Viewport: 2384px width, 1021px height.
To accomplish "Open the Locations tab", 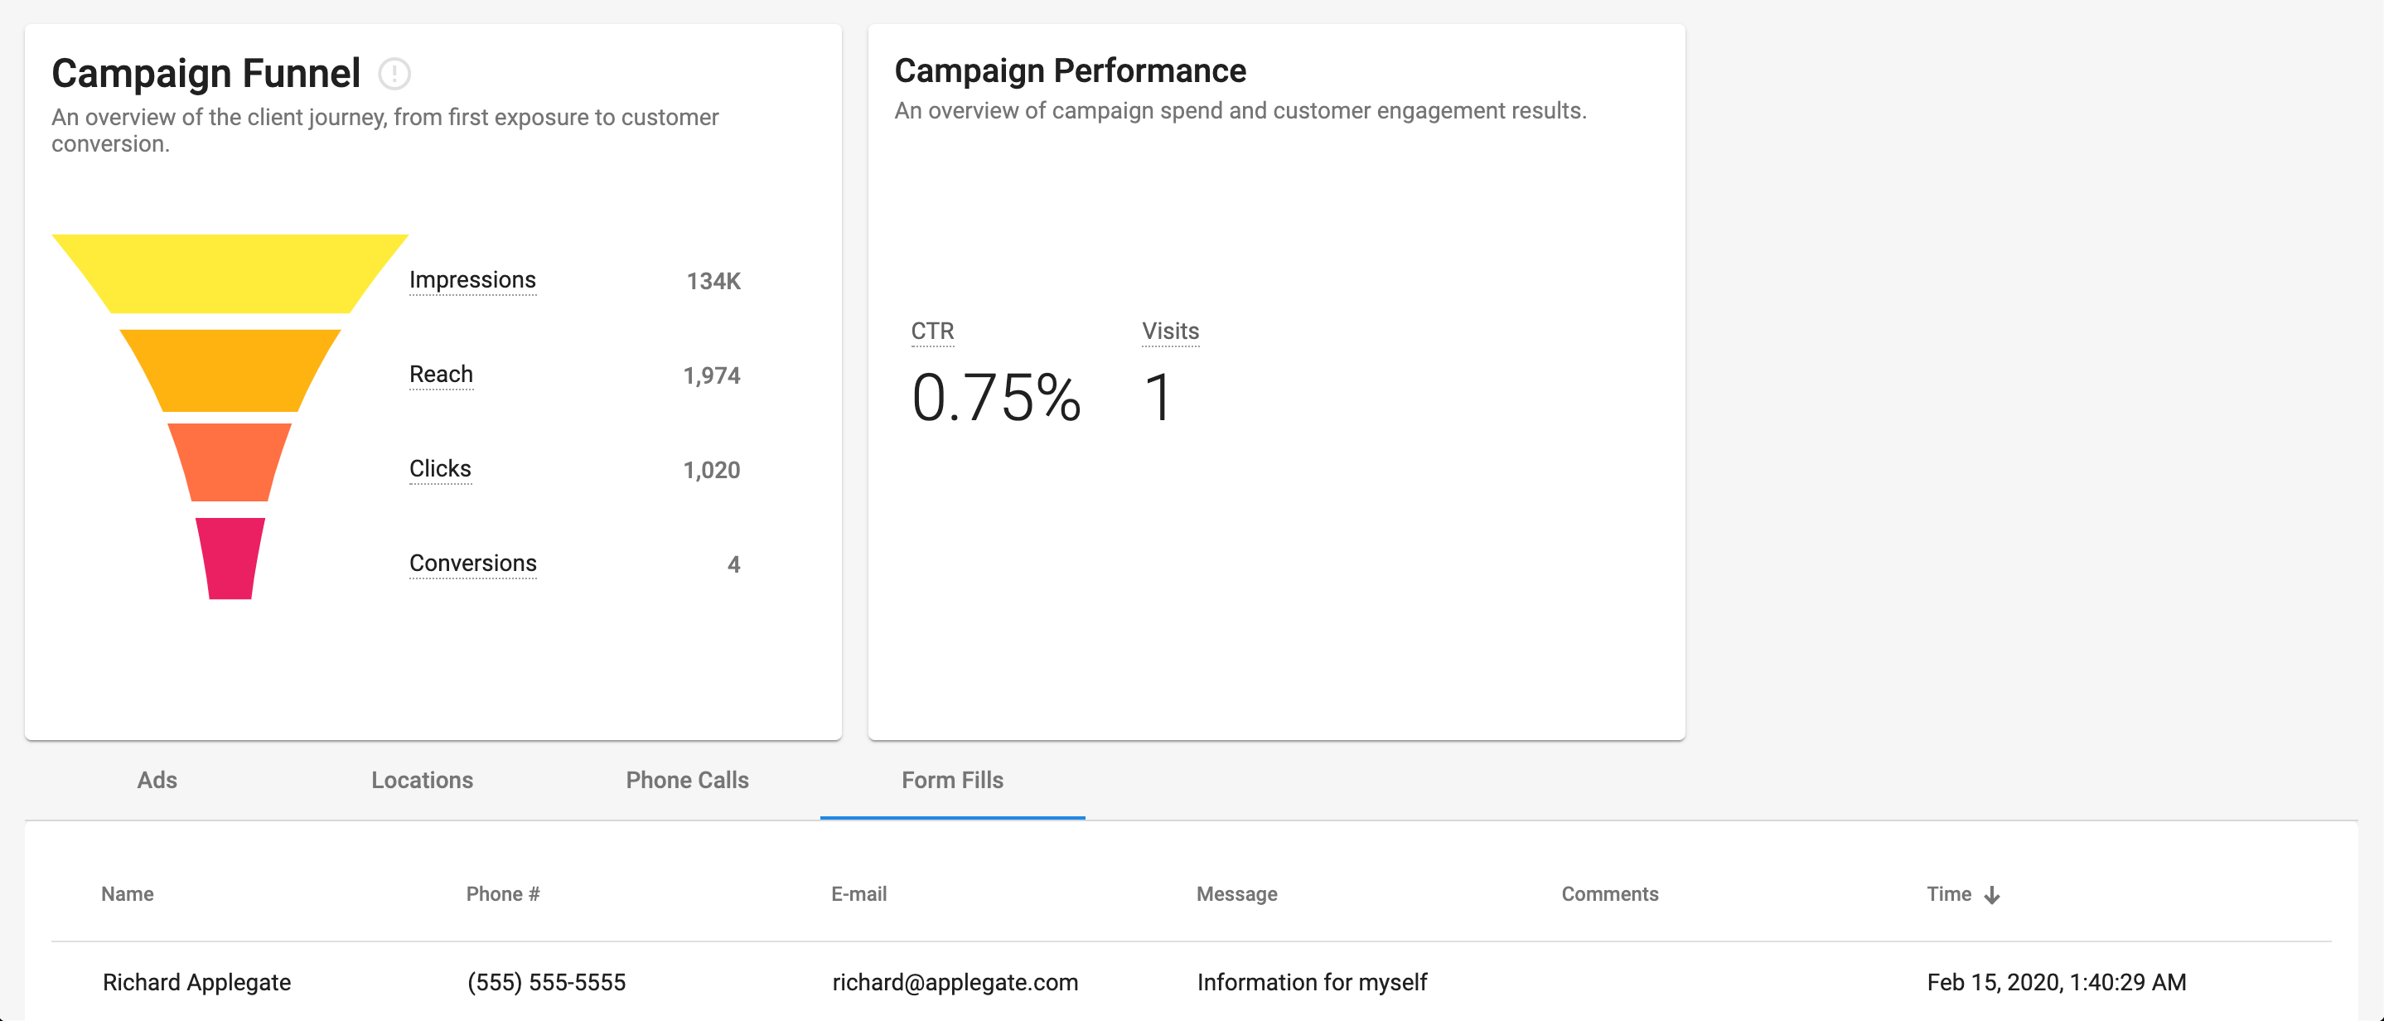I will 421,781.
